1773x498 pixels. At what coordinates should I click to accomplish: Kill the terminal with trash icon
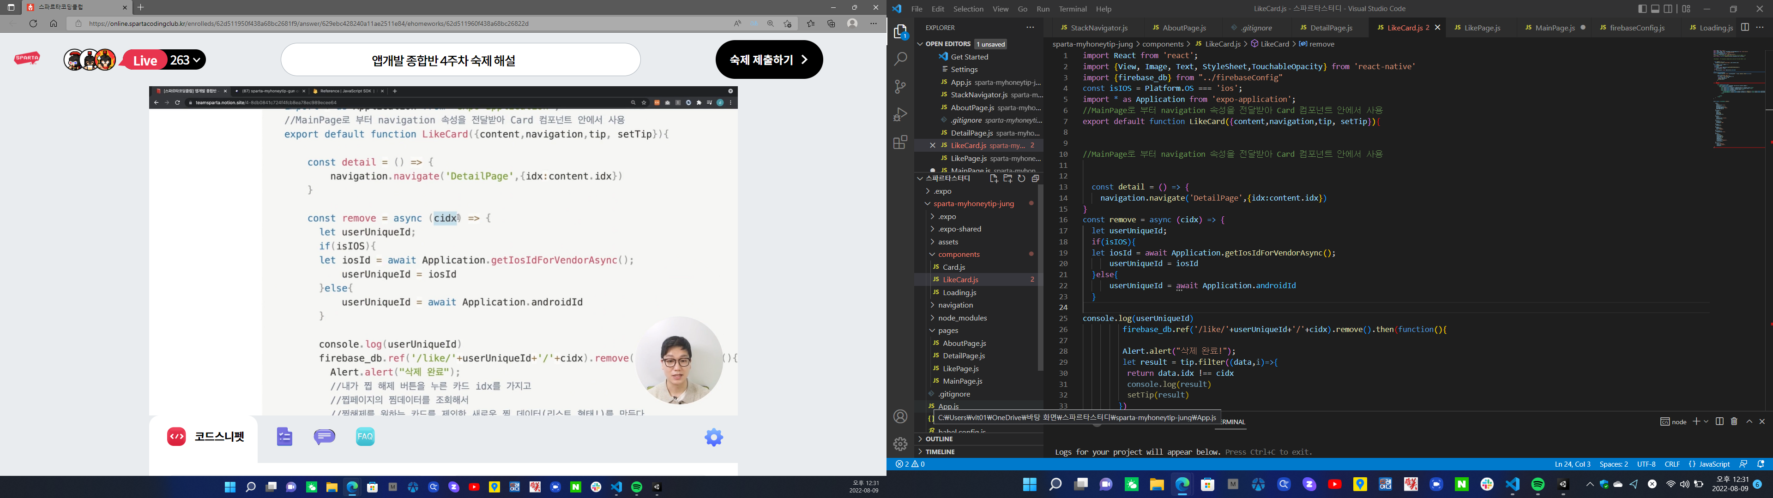[x=1734, y=421]
